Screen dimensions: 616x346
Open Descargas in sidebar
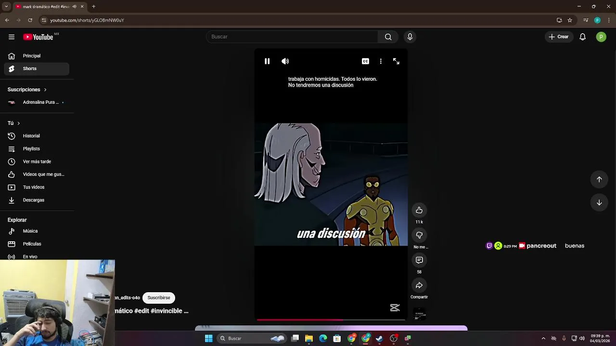(x=37, y=200)
